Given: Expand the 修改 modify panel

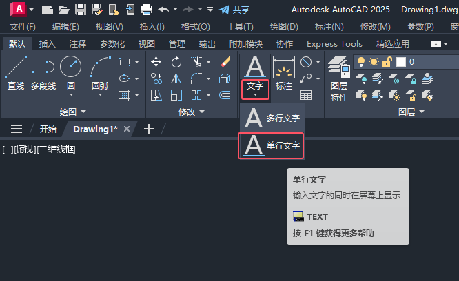Looking at the screenshot, I should click(x=192, y=112).
